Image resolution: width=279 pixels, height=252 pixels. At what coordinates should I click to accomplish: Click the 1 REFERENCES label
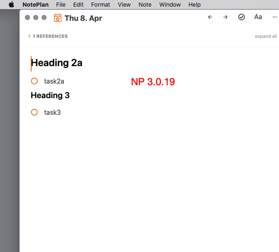[x=50, y=36]
